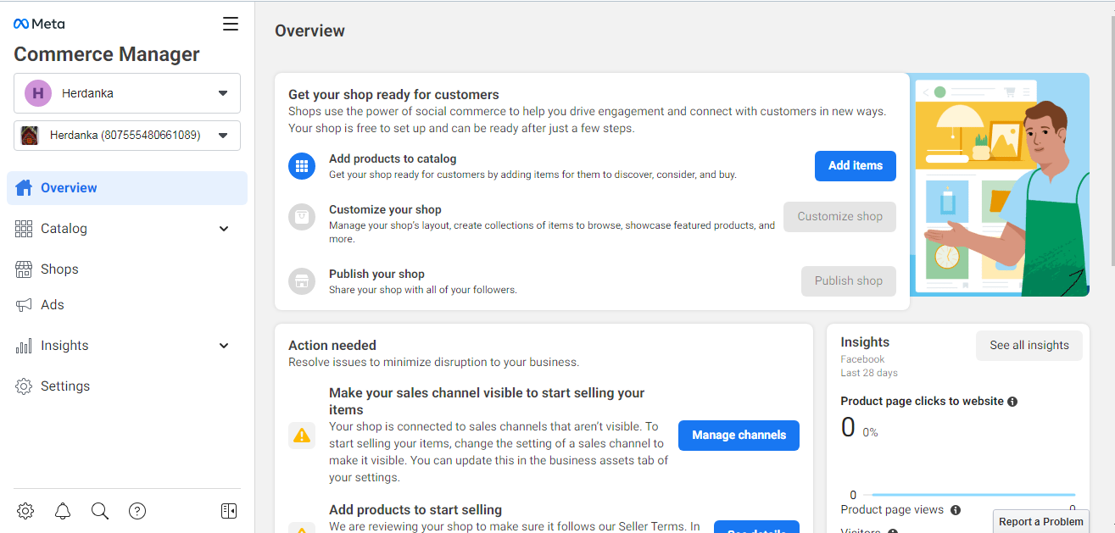Click the Publish shop button

[849, 281]
